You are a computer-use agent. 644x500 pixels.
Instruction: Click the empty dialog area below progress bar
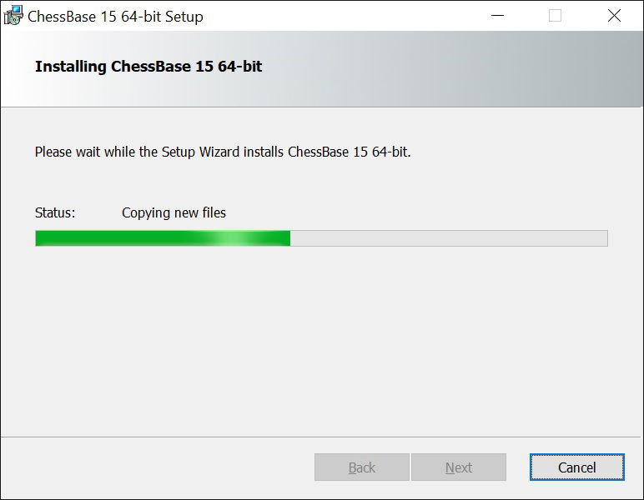click(x=321, y=341)
